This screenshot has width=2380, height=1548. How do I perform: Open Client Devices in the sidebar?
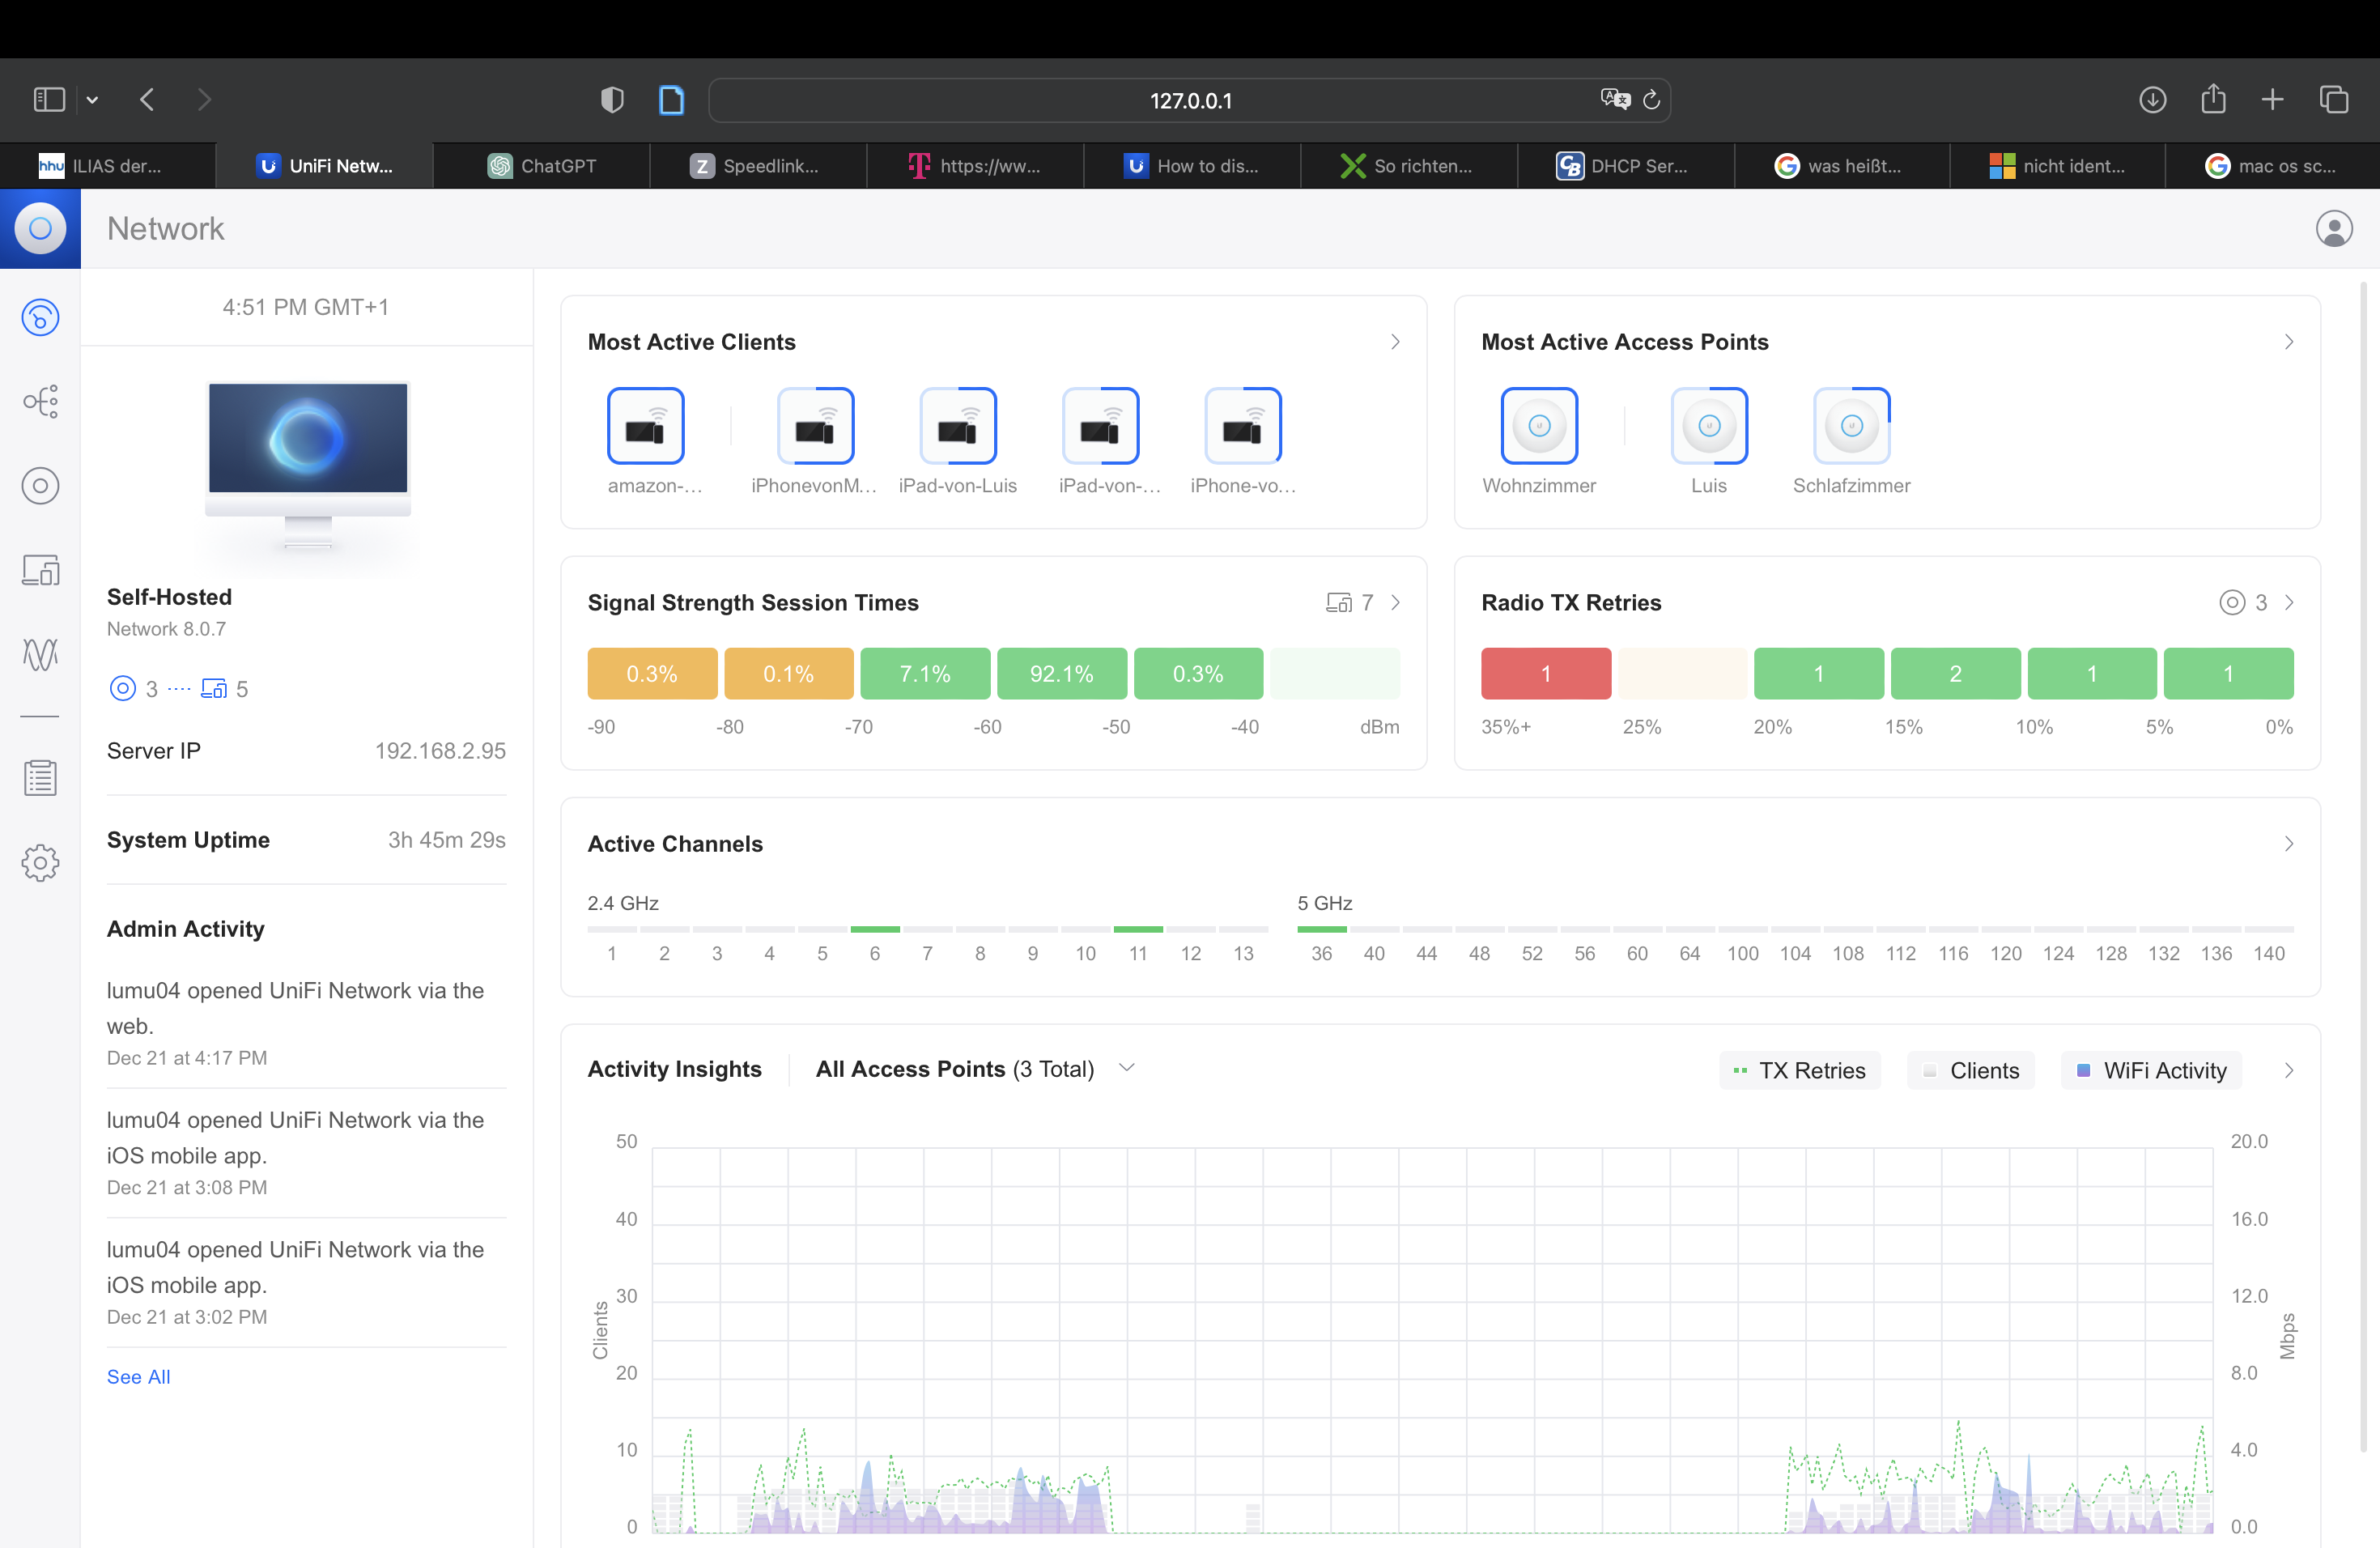[40, 570]
